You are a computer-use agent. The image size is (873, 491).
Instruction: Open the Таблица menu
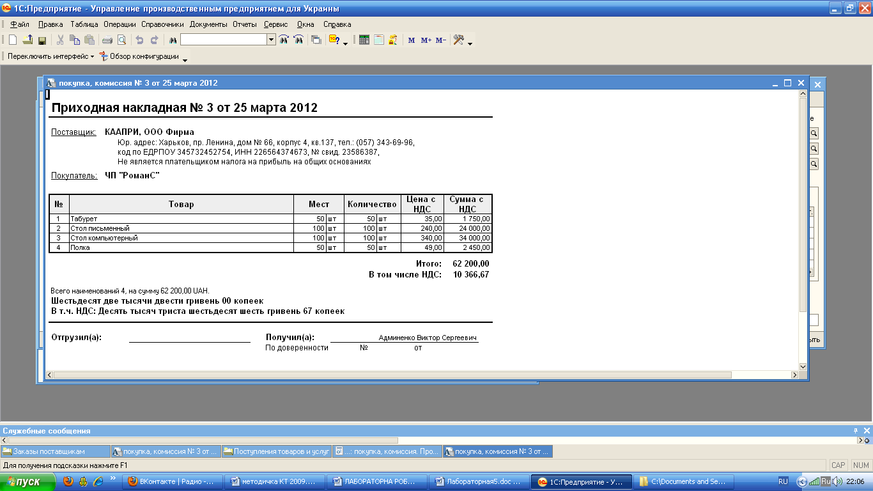pyautogui.click(x=84, y=24)
